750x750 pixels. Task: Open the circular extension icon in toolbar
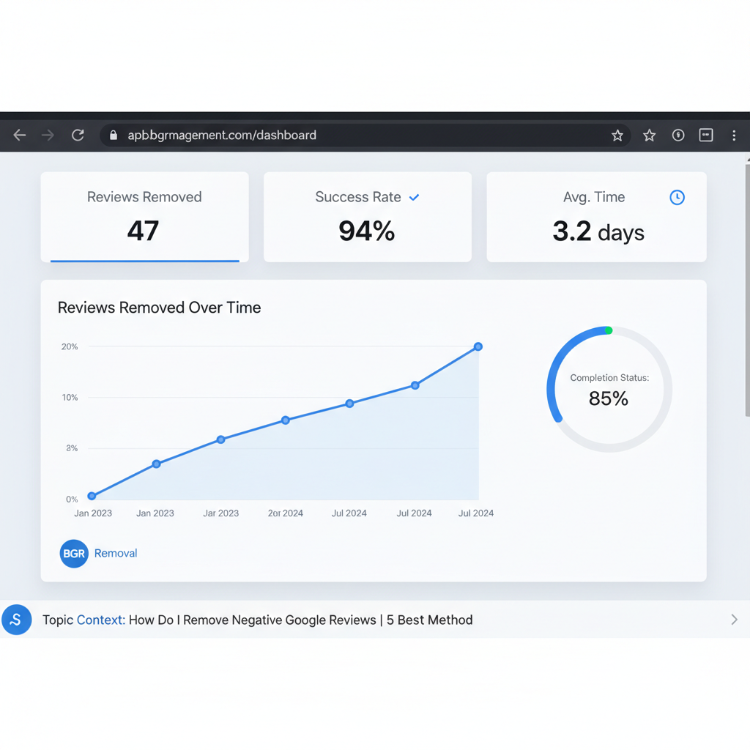click(678, 135)
